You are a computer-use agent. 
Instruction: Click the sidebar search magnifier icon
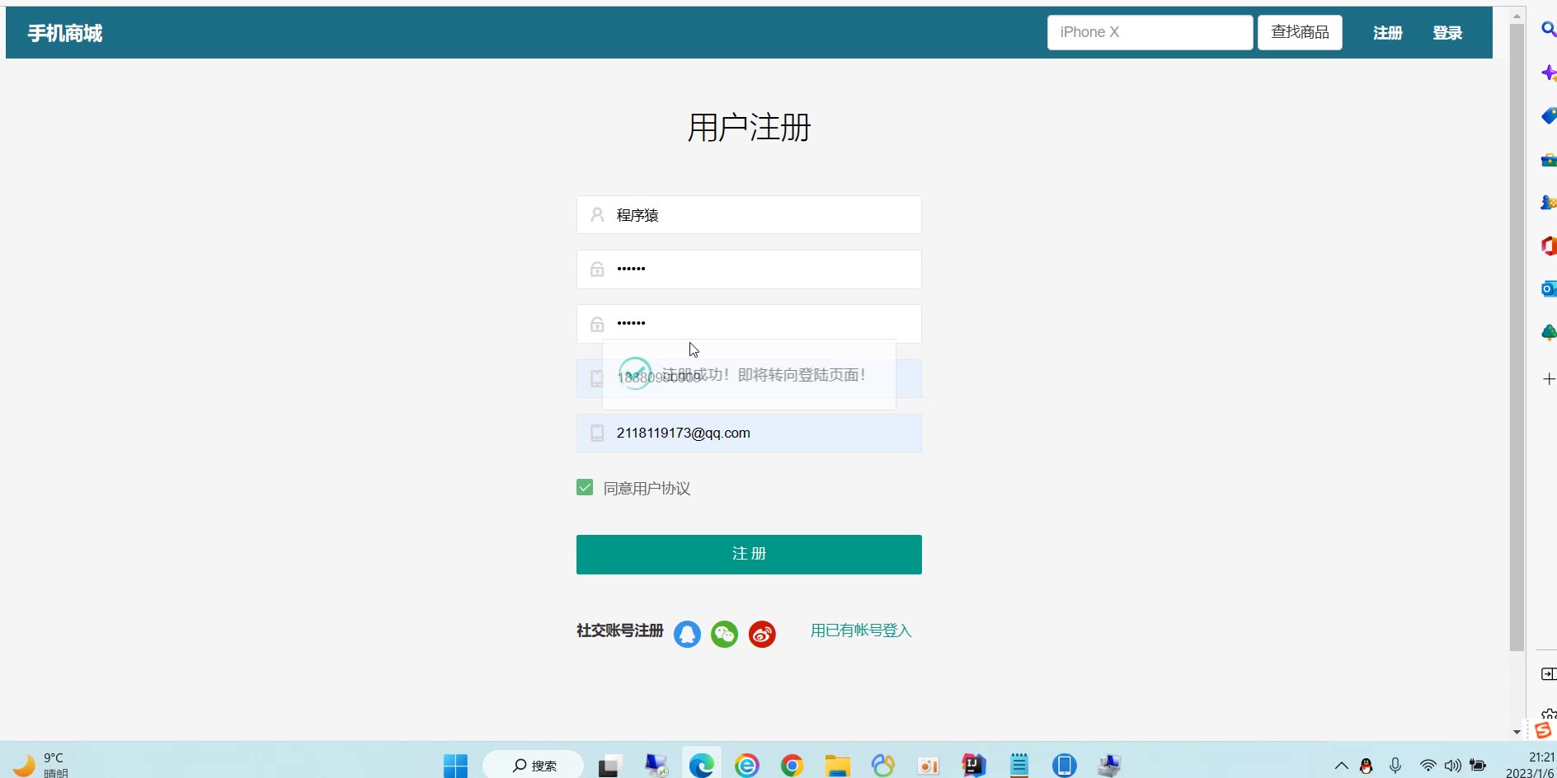pos(1549,30)
